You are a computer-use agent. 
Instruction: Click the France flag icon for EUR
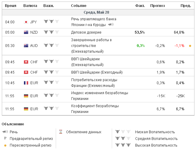pos(26,83)
